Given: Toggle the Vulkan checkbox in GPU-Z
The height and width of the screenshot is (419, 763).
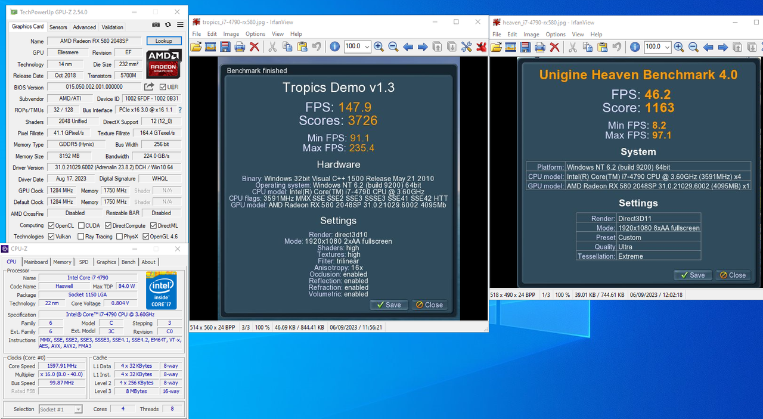Looking at the screenshot, I should (x=50, y=237).
